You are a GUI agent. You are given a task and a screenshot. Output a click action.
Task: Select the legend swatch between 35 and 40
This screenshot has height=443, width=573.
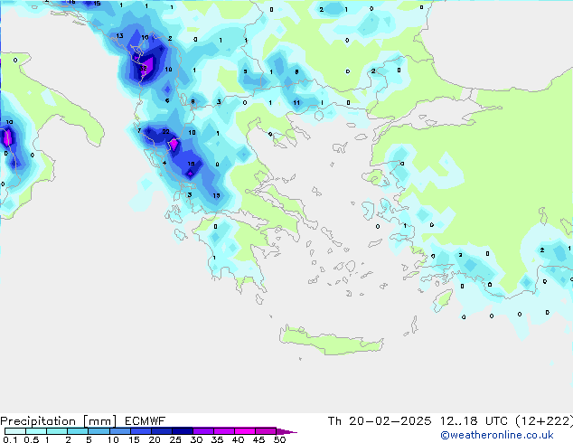coord(223,431)
